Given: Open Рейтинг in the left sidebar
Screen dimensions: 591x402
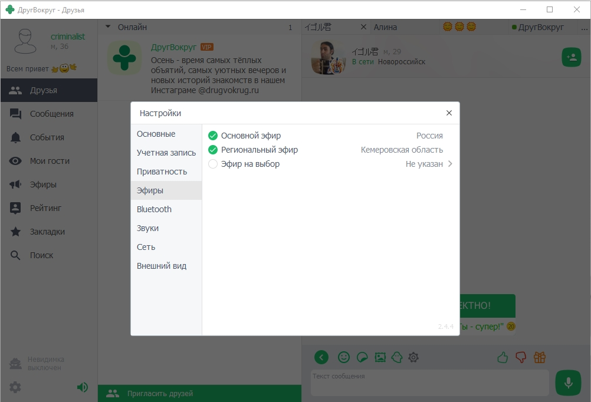Looking at the screenshot, I should click(49, 208).
